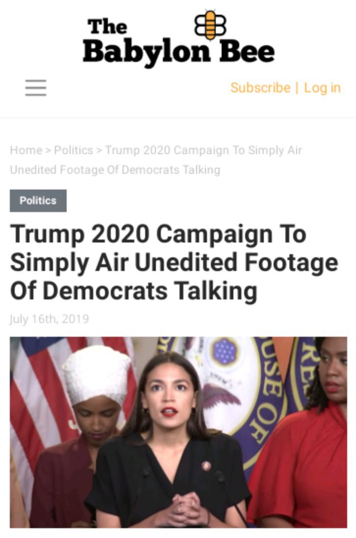Click the divider between Subscribe and Log in

[297, 87]
